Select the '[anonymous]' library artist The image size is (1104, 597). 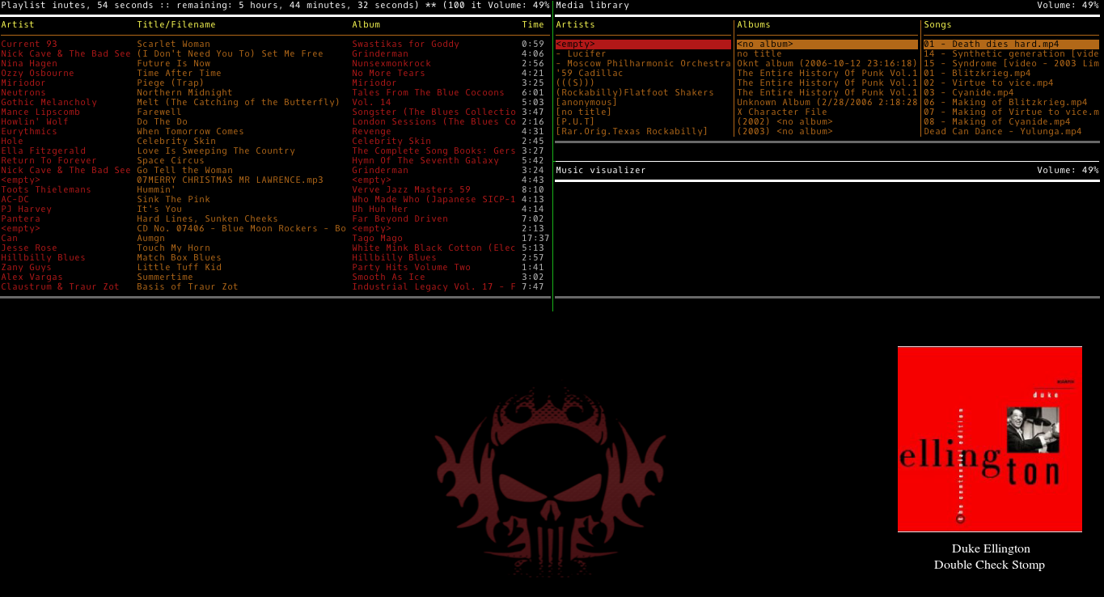pos(586,103)
